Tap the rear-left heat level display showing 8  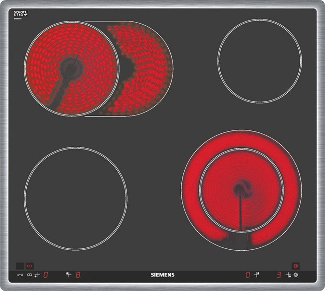click(78, 275)
